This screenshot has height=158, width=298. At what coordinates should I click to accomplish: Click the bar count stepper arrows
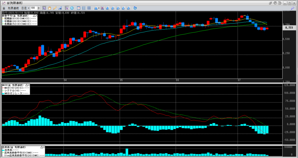(x=39, y=8)
